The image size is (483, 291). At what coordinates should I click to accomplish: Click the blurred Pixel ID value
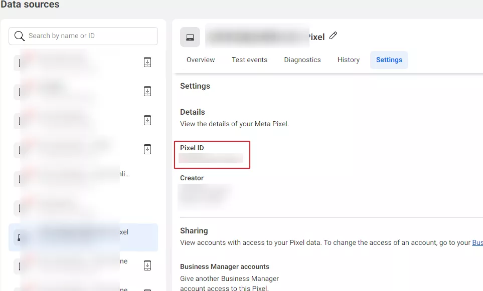(211, 158)
